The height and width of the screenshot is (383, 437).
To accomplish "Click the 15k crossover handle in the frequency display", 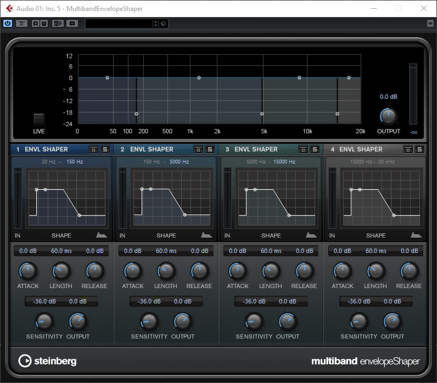I will [x=337, y=114].
